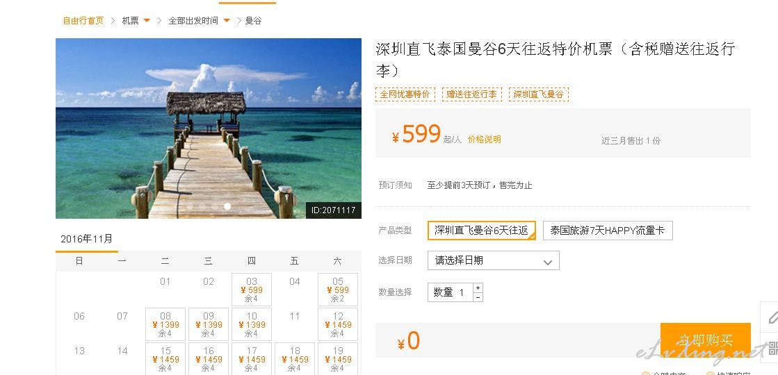This screenshot has width=778, height=375.
Task: Click the 全网优惠特价 tag
Action: pos(405,94)
